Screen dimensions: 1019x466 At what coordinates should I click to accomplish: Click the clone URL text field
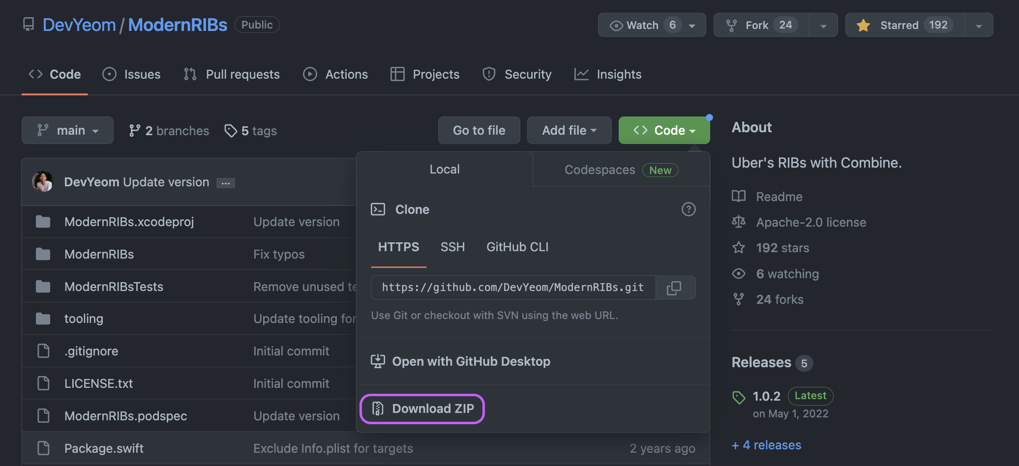[512, 288]
